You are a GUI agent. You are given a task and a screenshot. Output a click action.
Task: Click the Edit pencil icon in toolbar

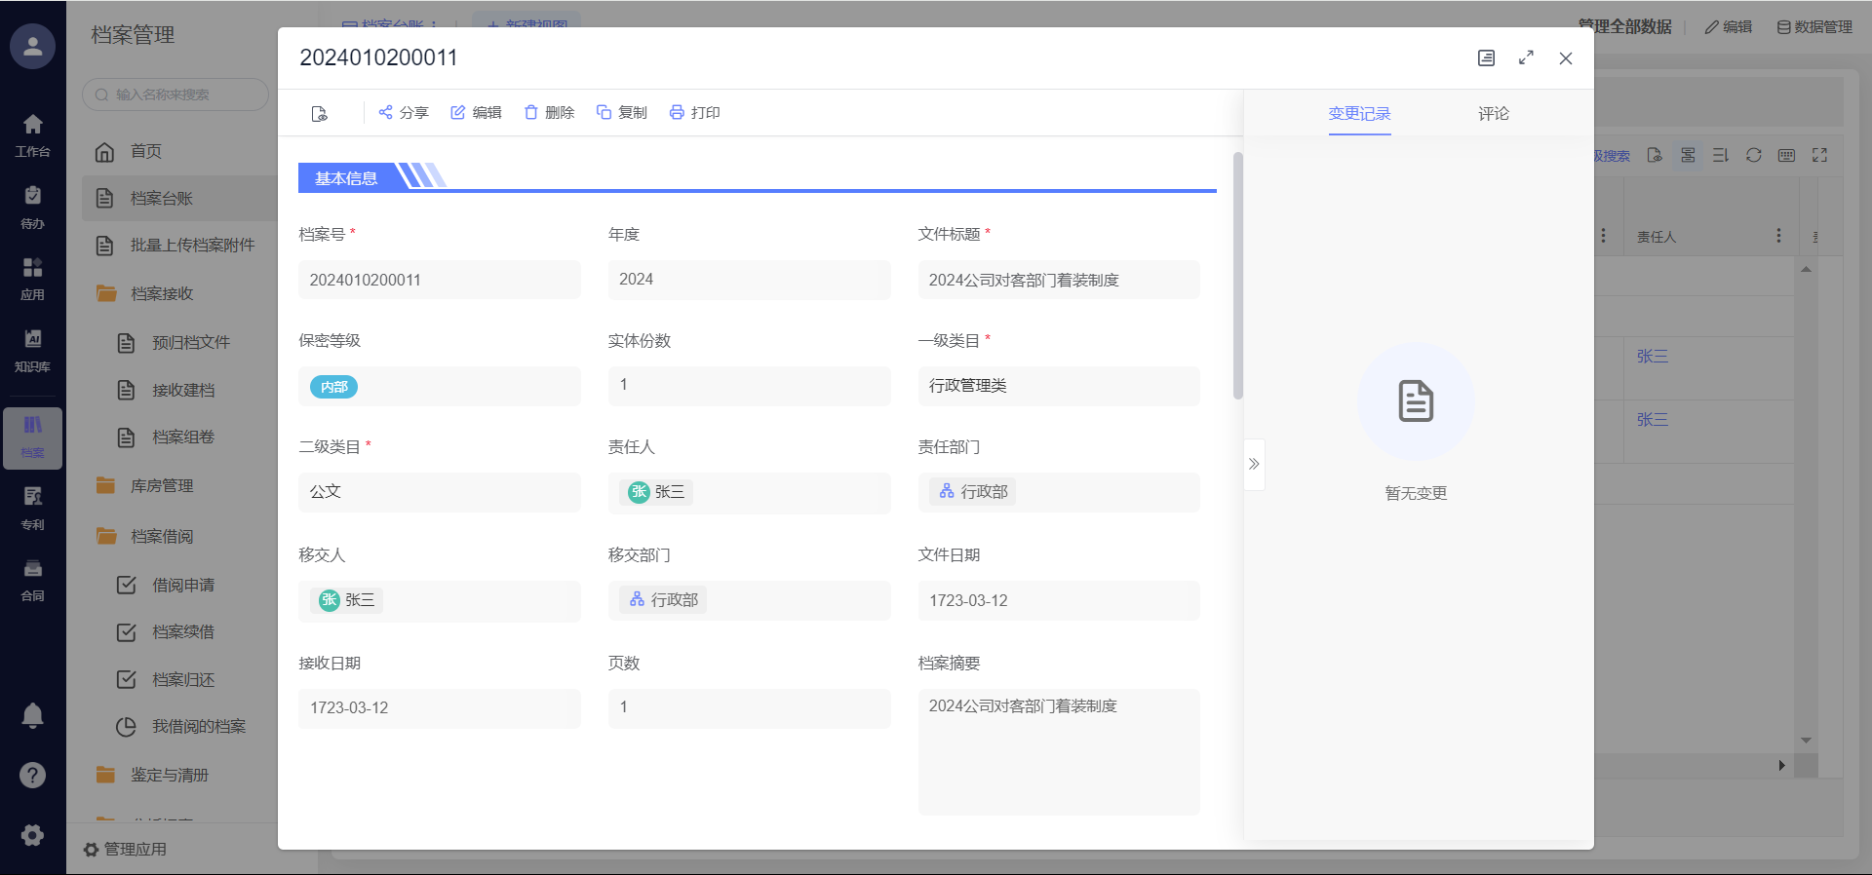[458, 112]
